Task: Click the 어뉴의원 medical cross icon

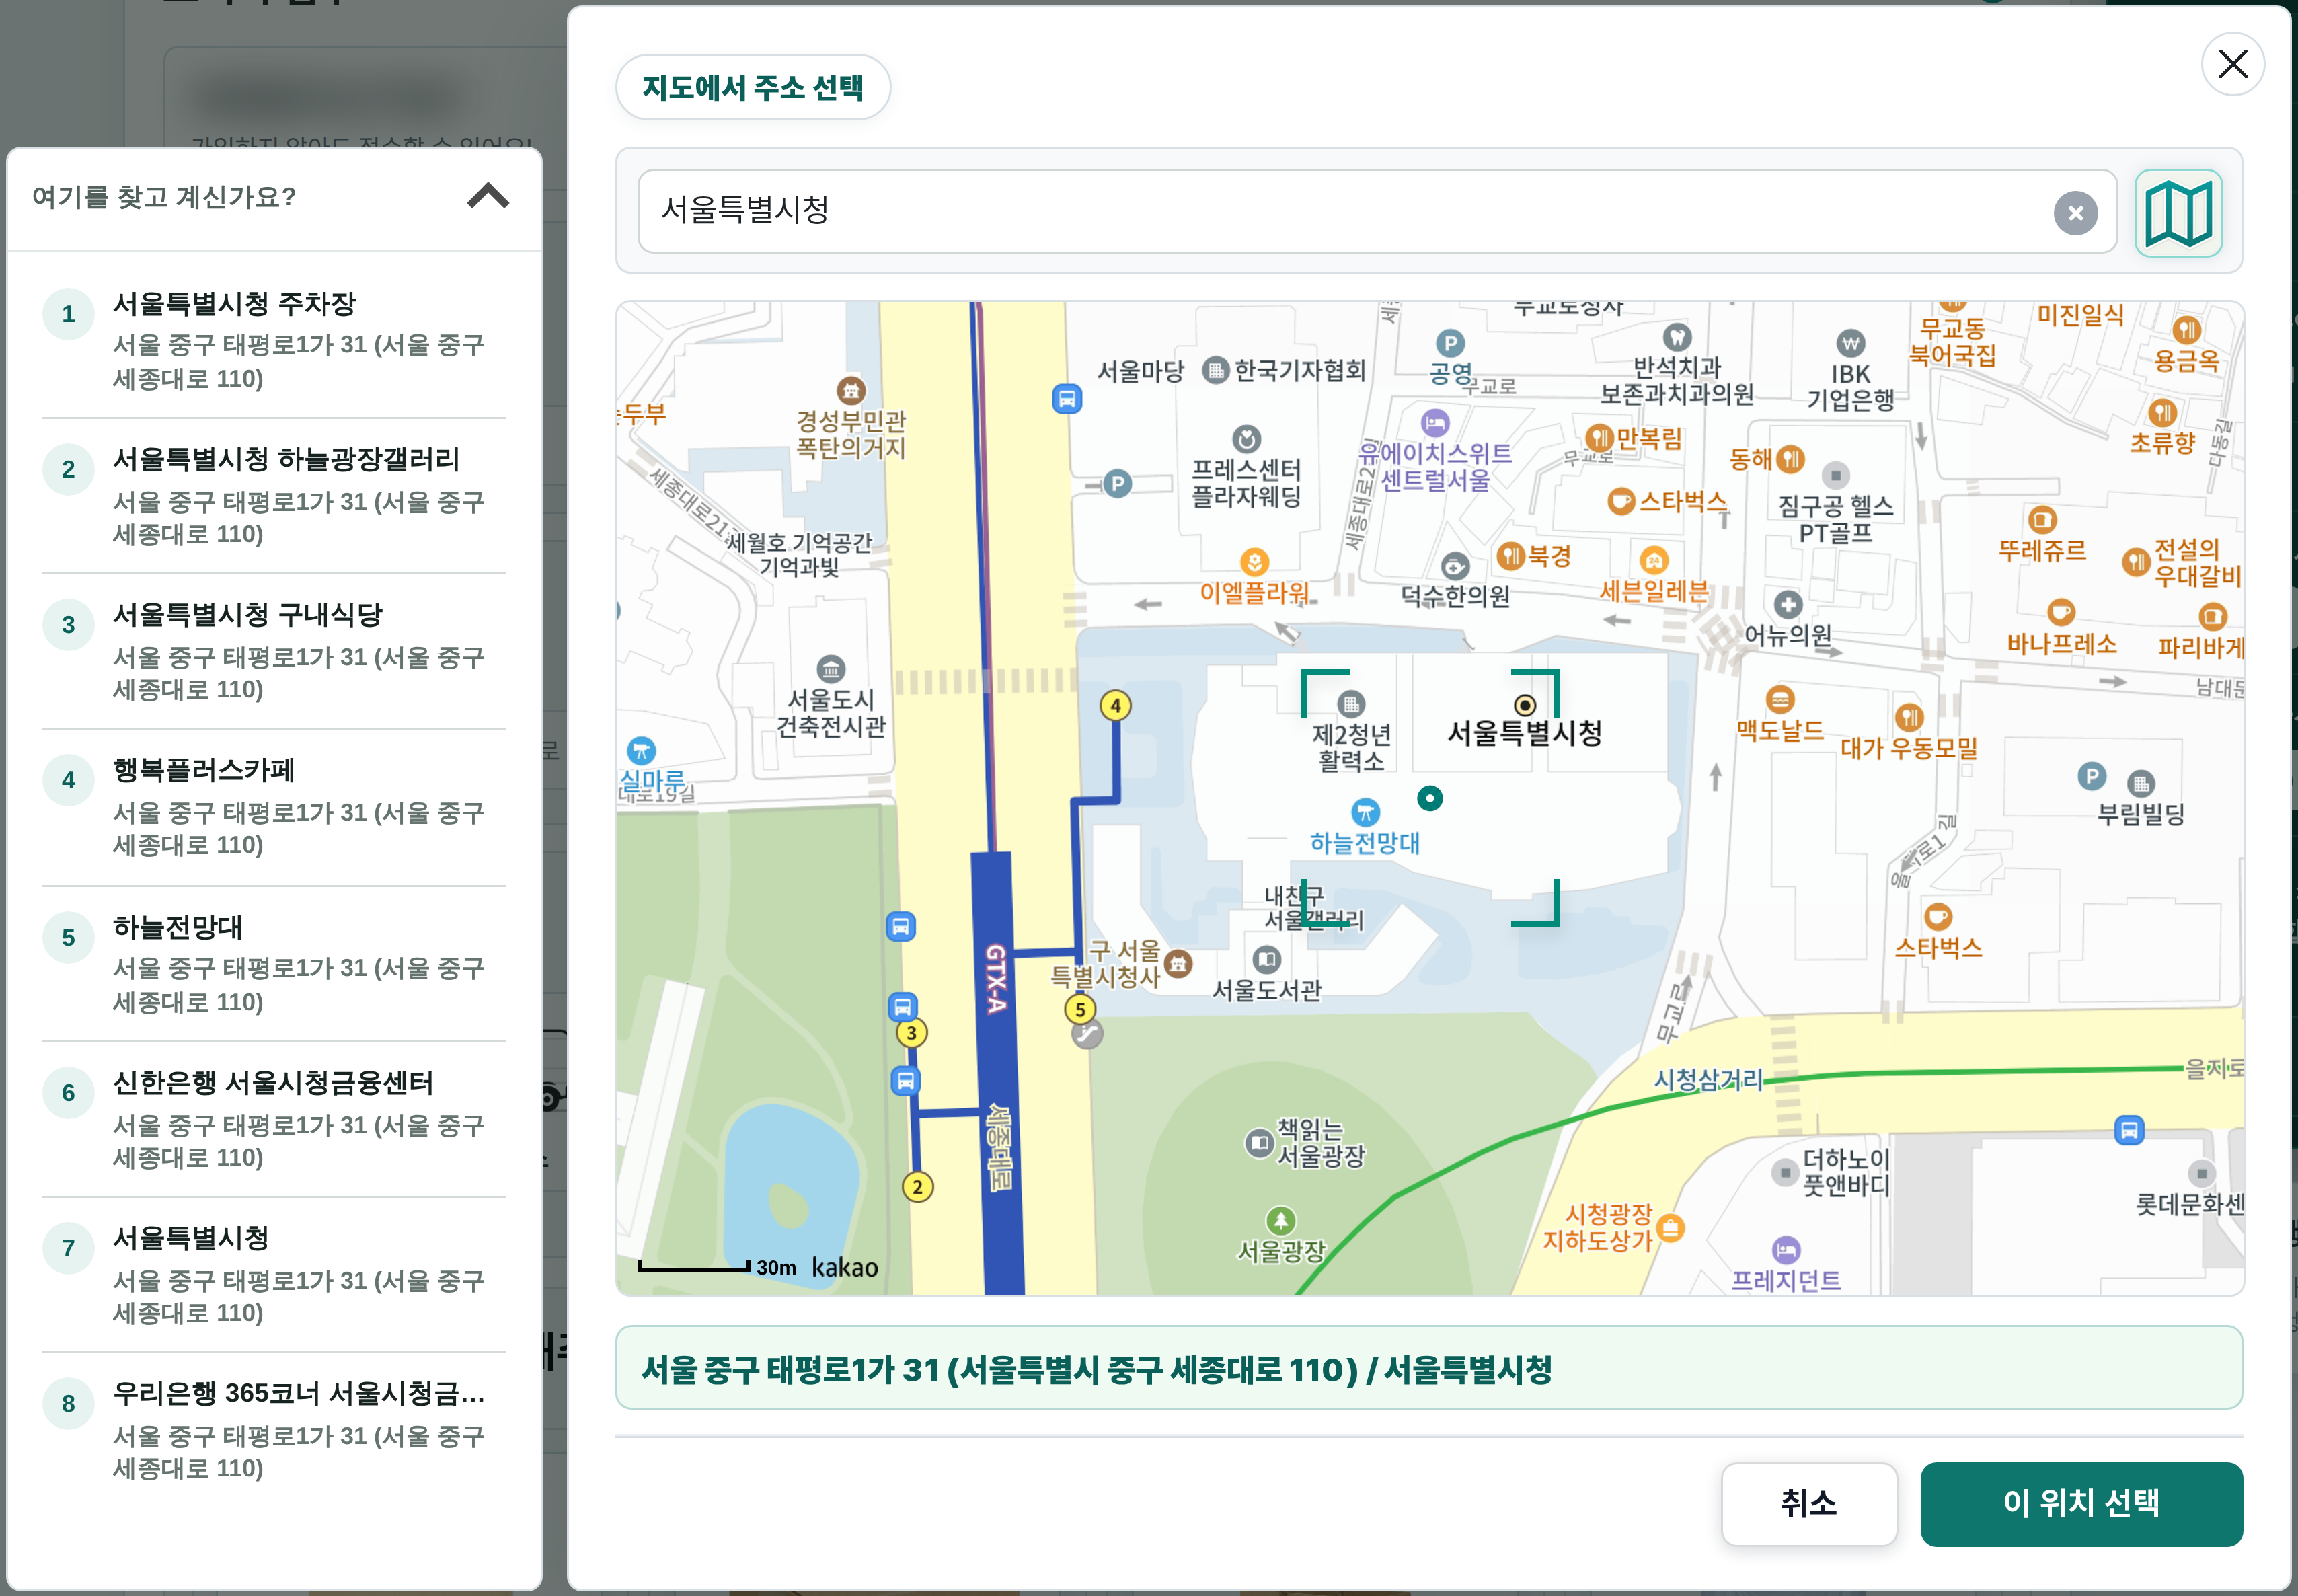Action: coord(1787,604)
